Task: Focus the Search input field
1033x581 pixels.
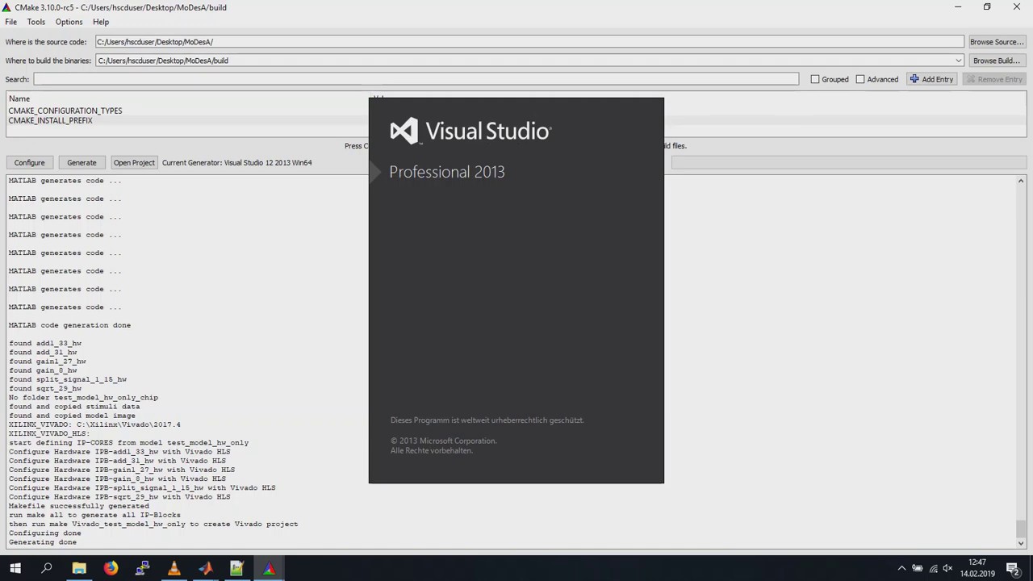Action: 416,79
